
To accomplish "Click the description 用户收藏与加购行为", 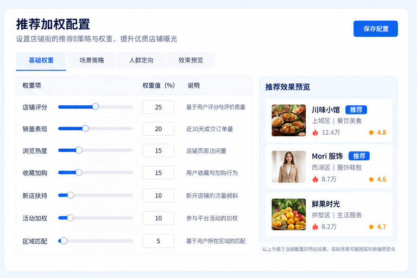I will coord(212,173).
